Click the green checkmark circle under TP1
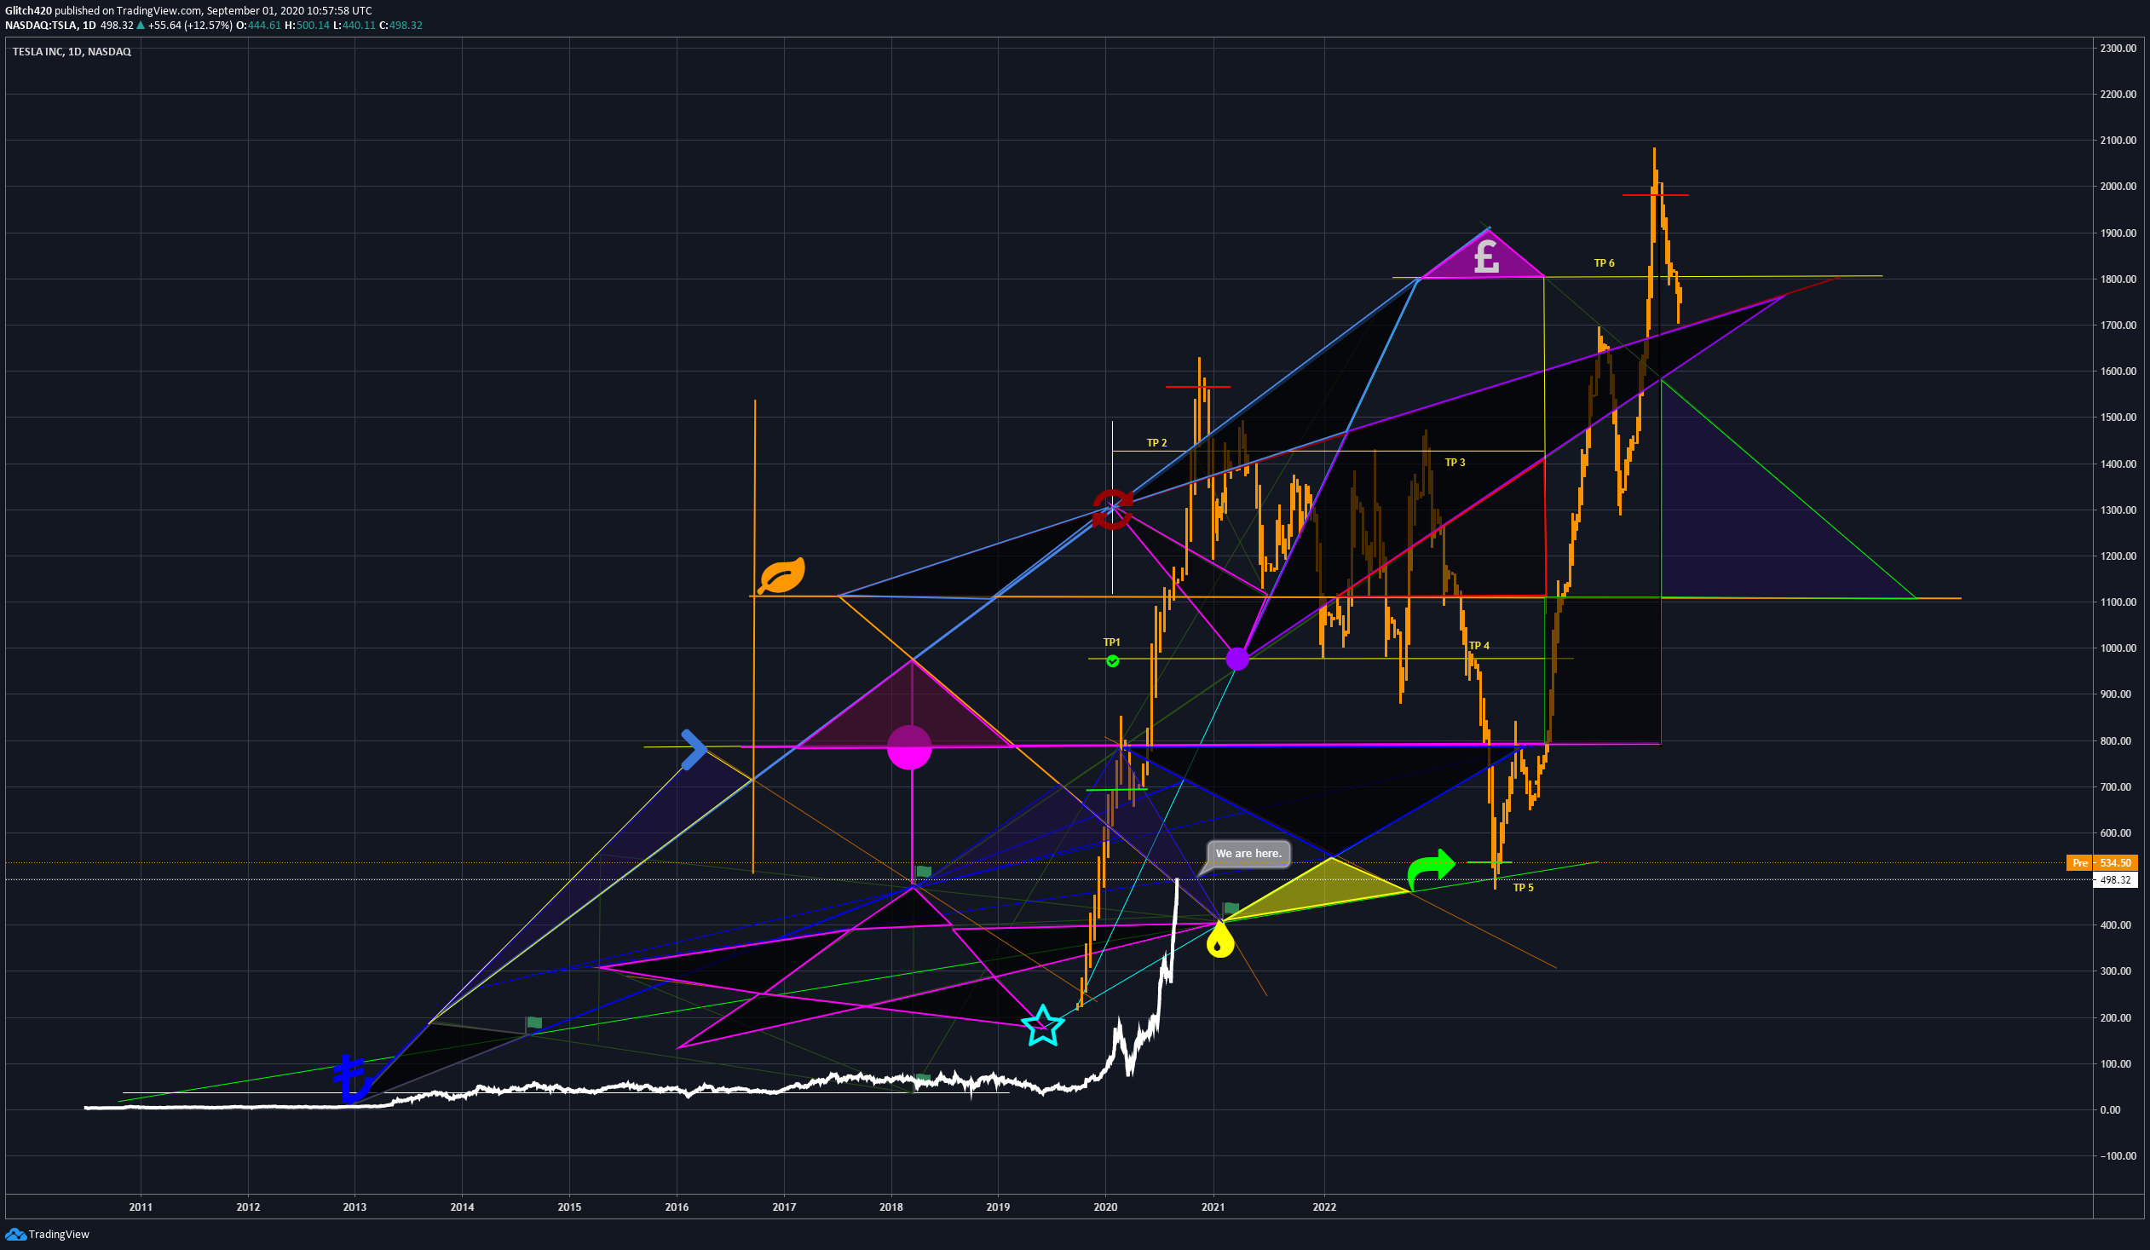2150x1250 pixels. click(1113, 661)
